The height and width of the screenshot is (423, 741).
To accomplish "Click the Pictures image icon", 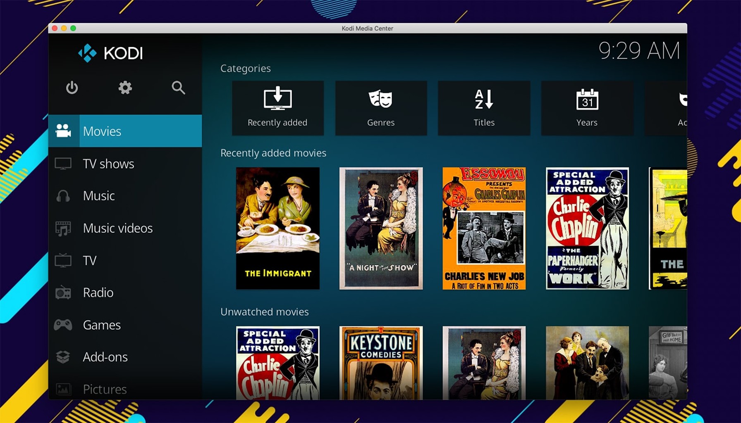I will point(63,389).
